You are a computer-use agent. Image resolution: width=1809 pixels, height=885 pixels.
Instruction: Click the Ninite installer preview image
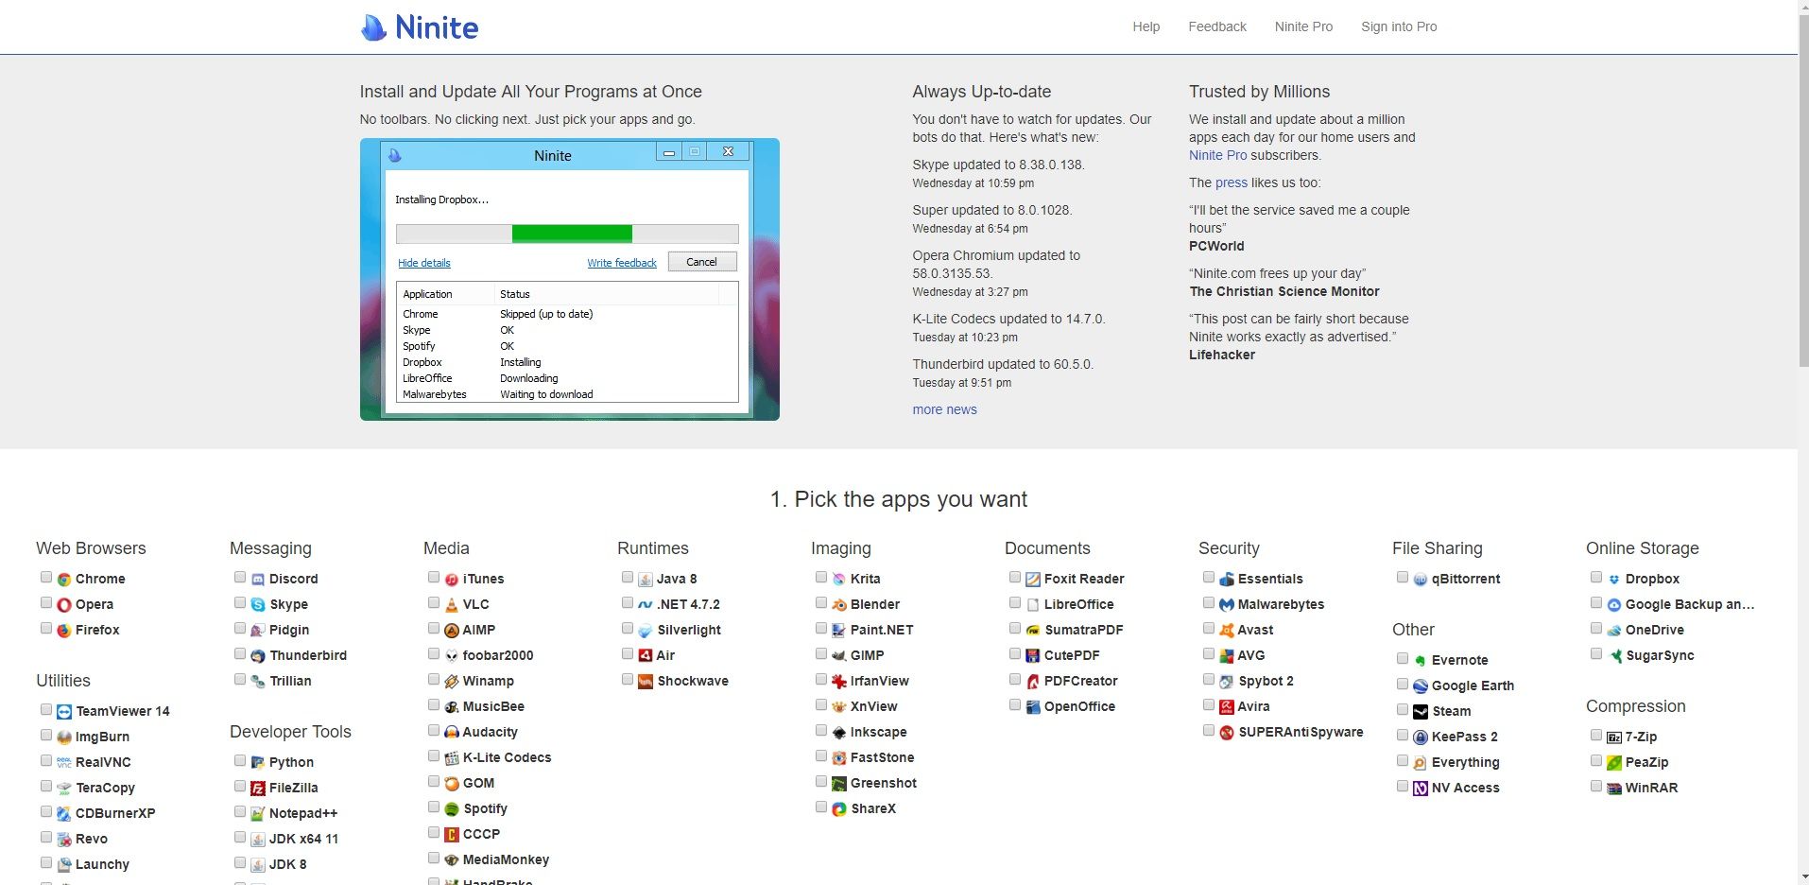click(570, 279)
